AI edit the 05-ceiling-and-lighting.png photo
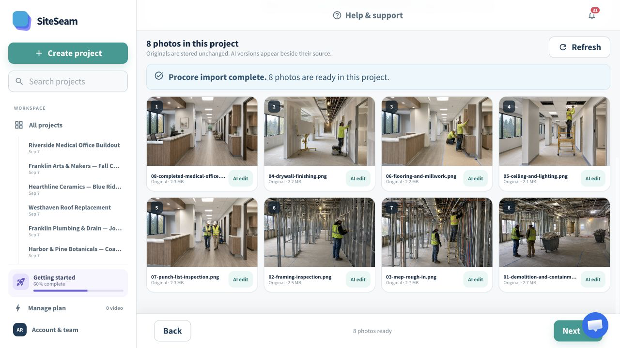The image size is (620, 348). coord(593,178)
